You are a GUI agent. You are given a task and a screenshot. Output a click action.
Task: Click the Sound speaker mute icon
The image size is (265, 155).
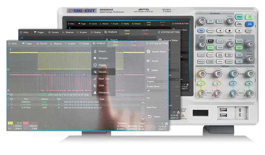(148, 61)
